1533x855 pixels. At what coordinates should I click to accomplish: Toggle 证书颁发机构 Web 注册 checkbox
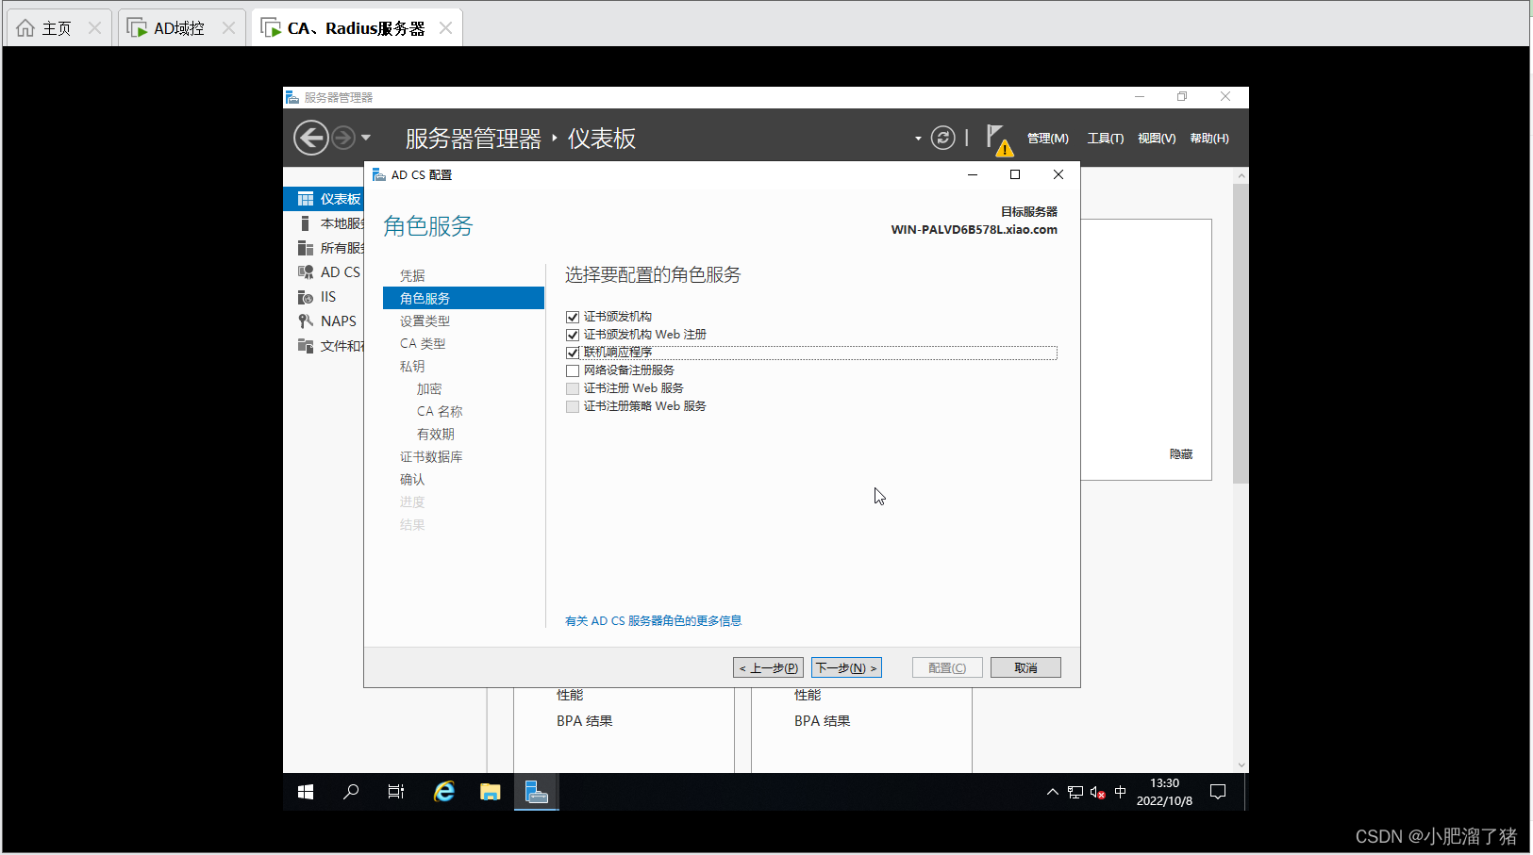point(573,335)
